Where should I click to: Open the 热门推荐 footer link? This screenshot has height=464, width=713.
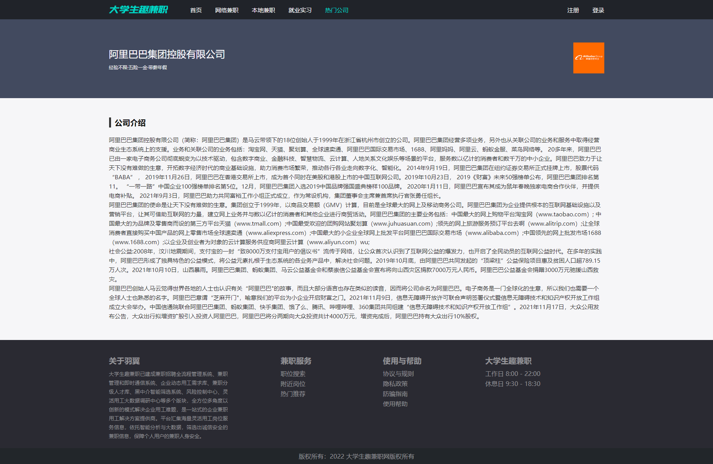click(293, 394)
